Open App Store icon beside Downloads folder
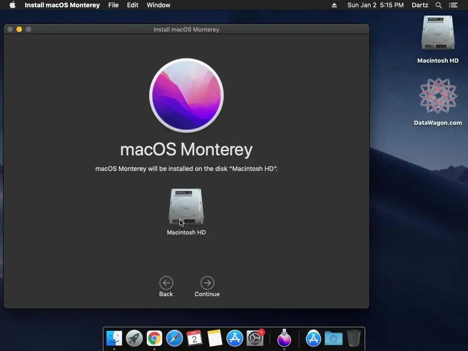 314,338
